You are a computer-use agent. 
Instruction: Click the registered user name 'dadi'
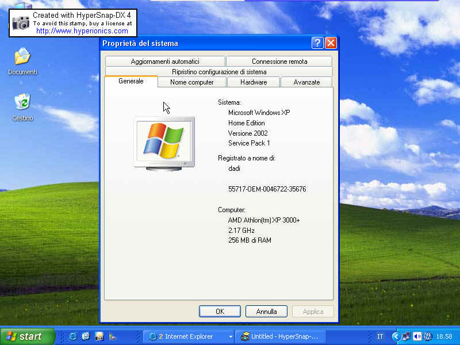click(234, 168)
